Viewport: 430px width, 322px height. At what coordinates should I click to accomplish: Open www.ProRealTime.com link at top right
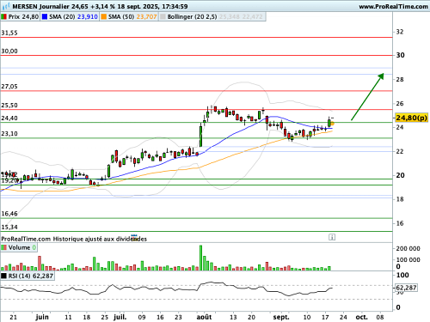tap(393, 7)
